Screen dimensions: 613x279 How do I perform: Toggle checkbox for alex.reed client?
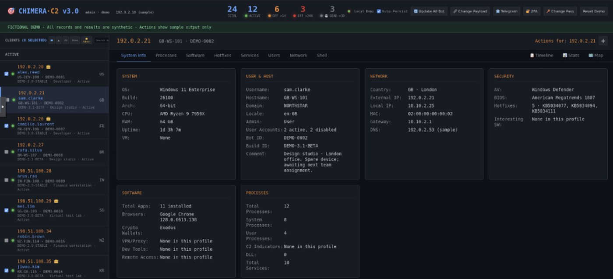coord(7,74)
